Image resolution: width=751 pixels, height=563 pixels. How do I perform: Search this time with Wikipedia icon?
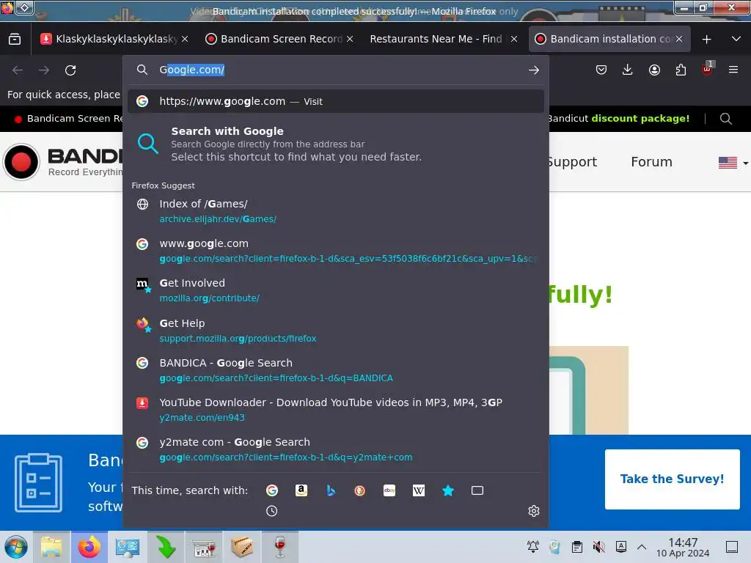419,490
